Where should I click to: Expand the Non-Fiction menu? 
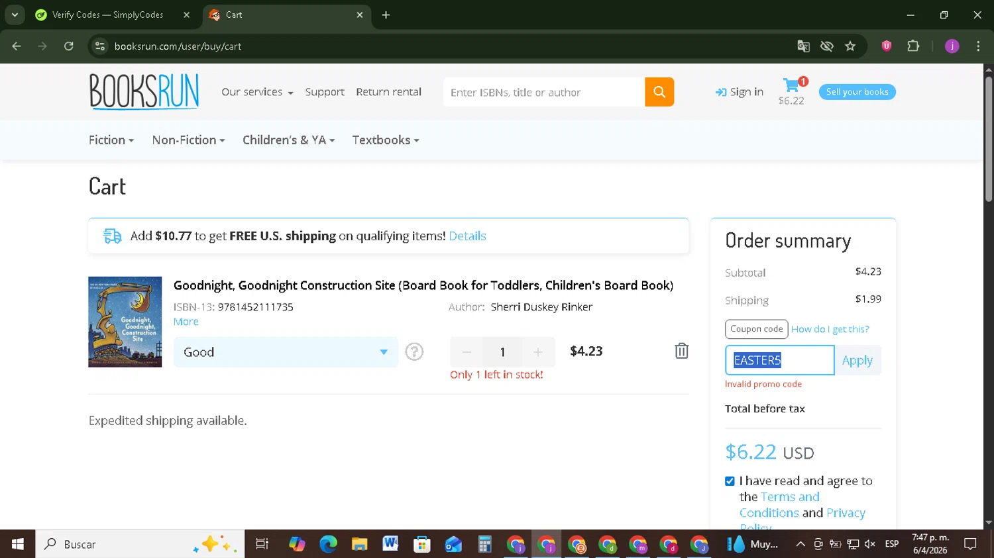188,140
